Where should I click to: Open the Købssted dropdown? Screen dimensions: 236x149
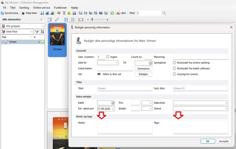coord(201,103)
